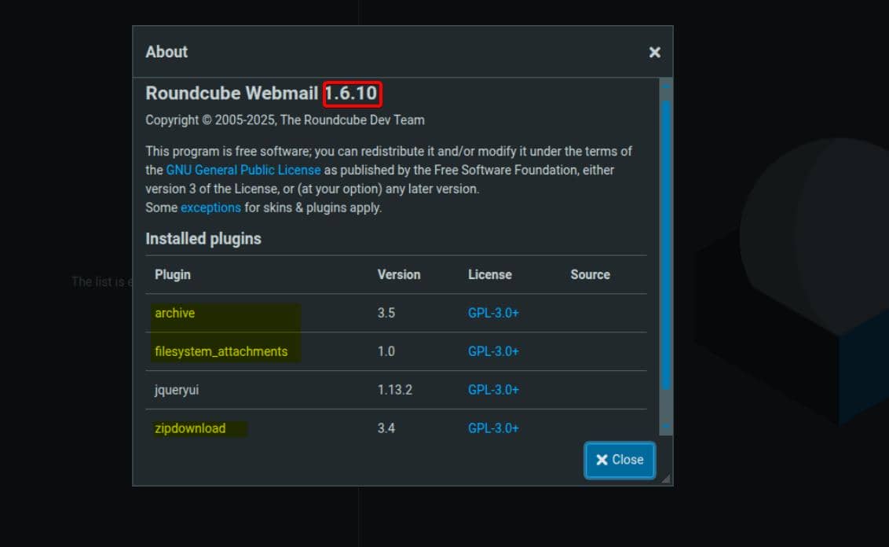The image size is (889, 547).
Task: Click the License column header
Action: (x=490, y=274)
